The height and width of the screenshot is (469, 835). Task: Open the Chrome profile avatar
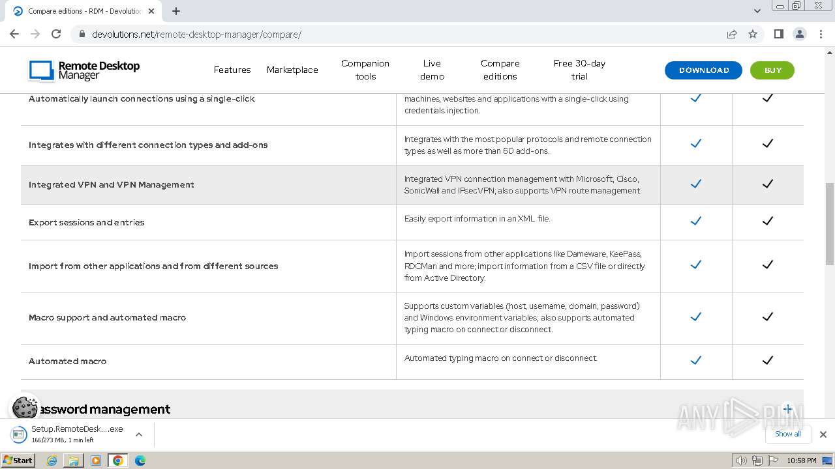pos(799,34)
